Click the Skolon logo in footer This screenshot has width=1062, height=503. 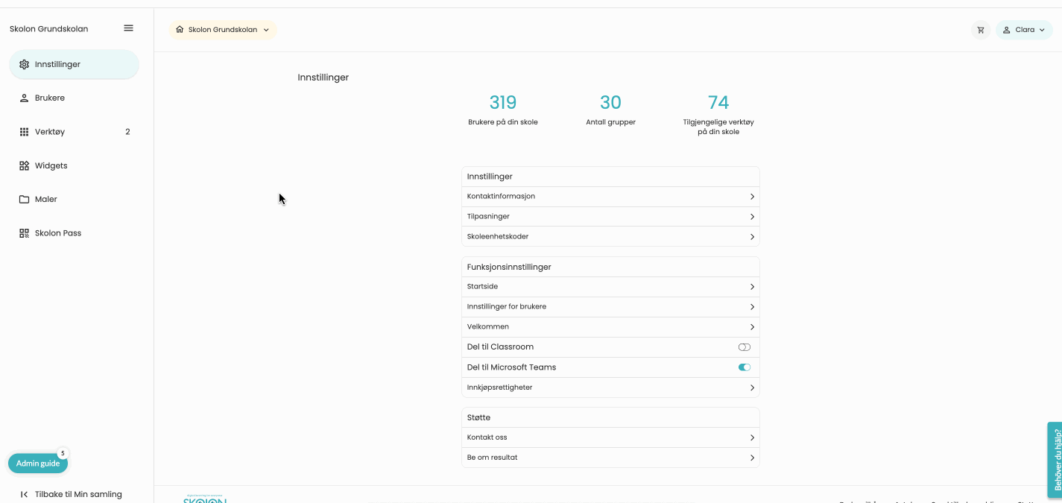coord(205,499)
